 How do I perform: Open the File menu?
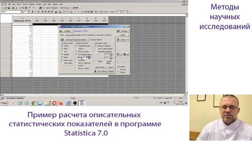(5, 4)
